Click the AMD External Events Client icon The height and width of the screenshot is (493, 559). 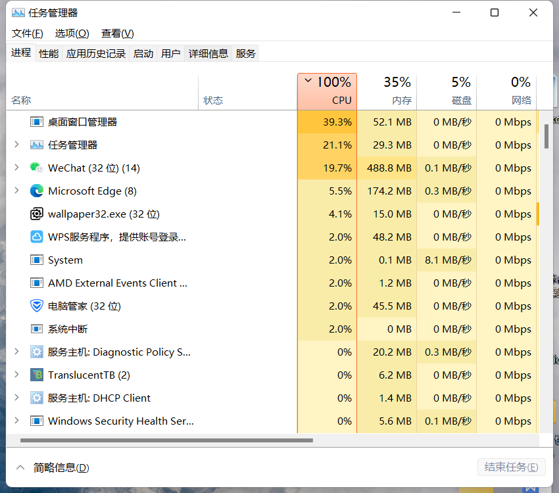point(37,283)
